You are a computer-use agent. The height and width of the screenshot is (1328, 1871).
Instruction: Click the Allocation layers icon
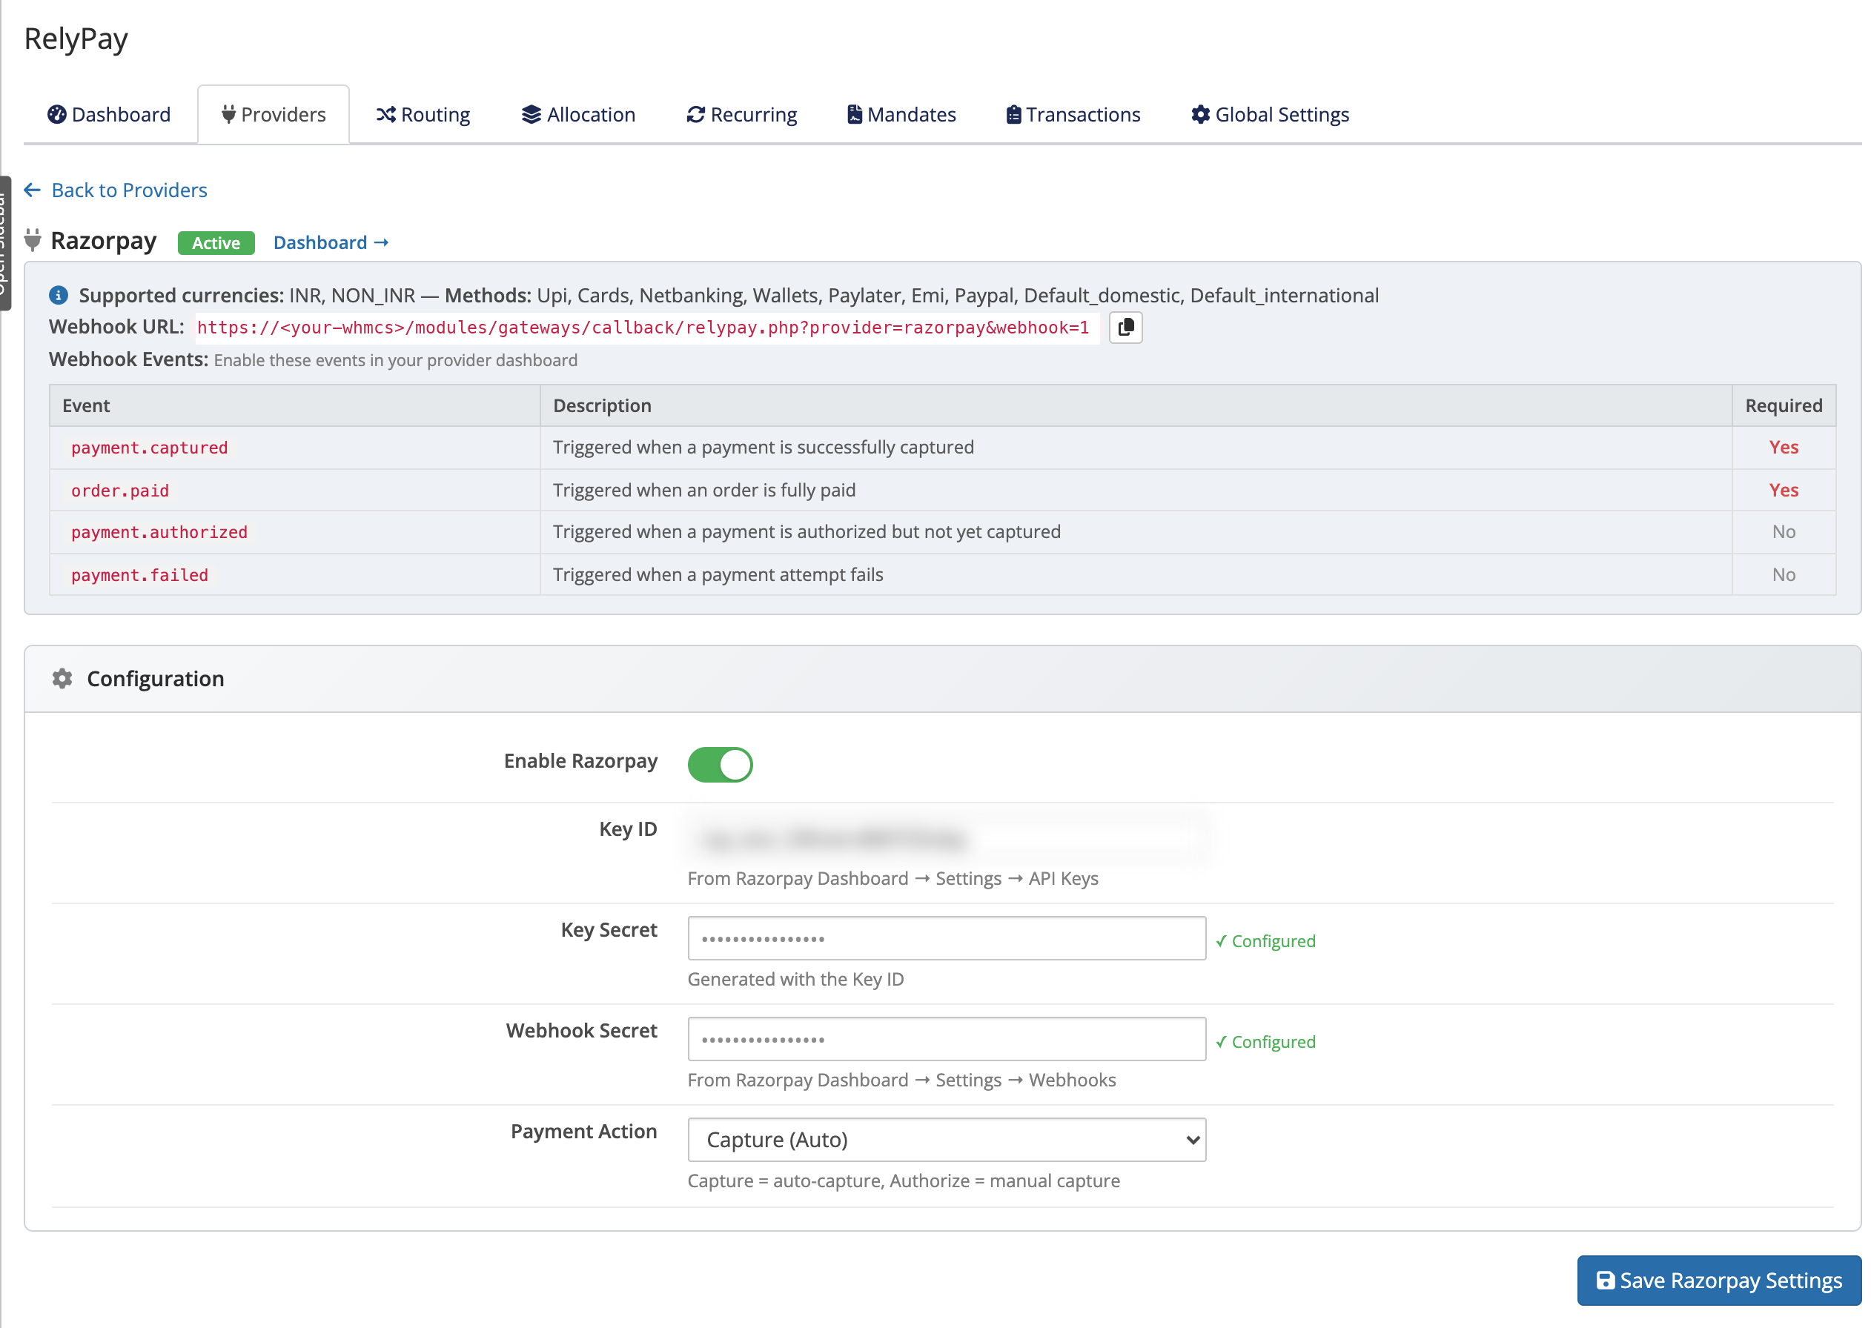click(532, 114)
